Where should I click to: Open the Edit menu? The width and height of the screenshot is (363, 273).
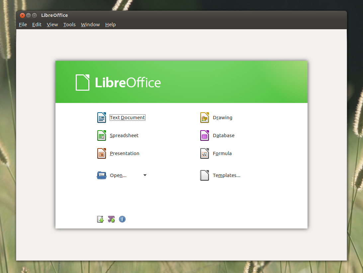pos(37,24)
